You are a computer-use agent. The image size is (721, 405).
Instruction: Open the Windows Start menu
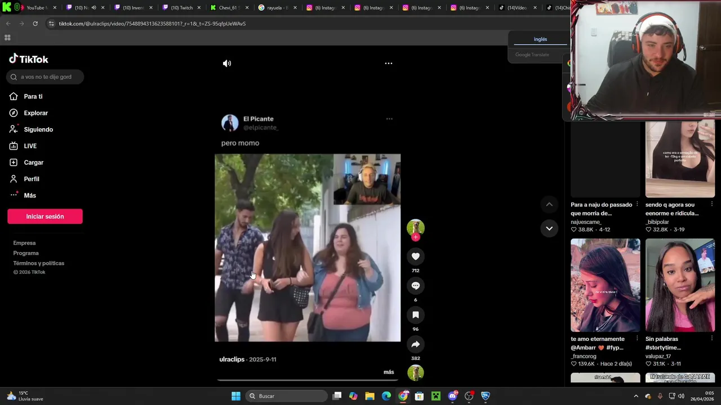(x=236, y=396)
